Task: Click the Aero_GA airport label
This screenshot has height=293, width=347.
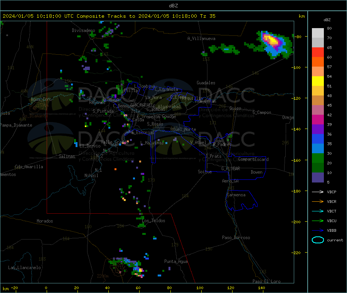Action: [231, 181]
